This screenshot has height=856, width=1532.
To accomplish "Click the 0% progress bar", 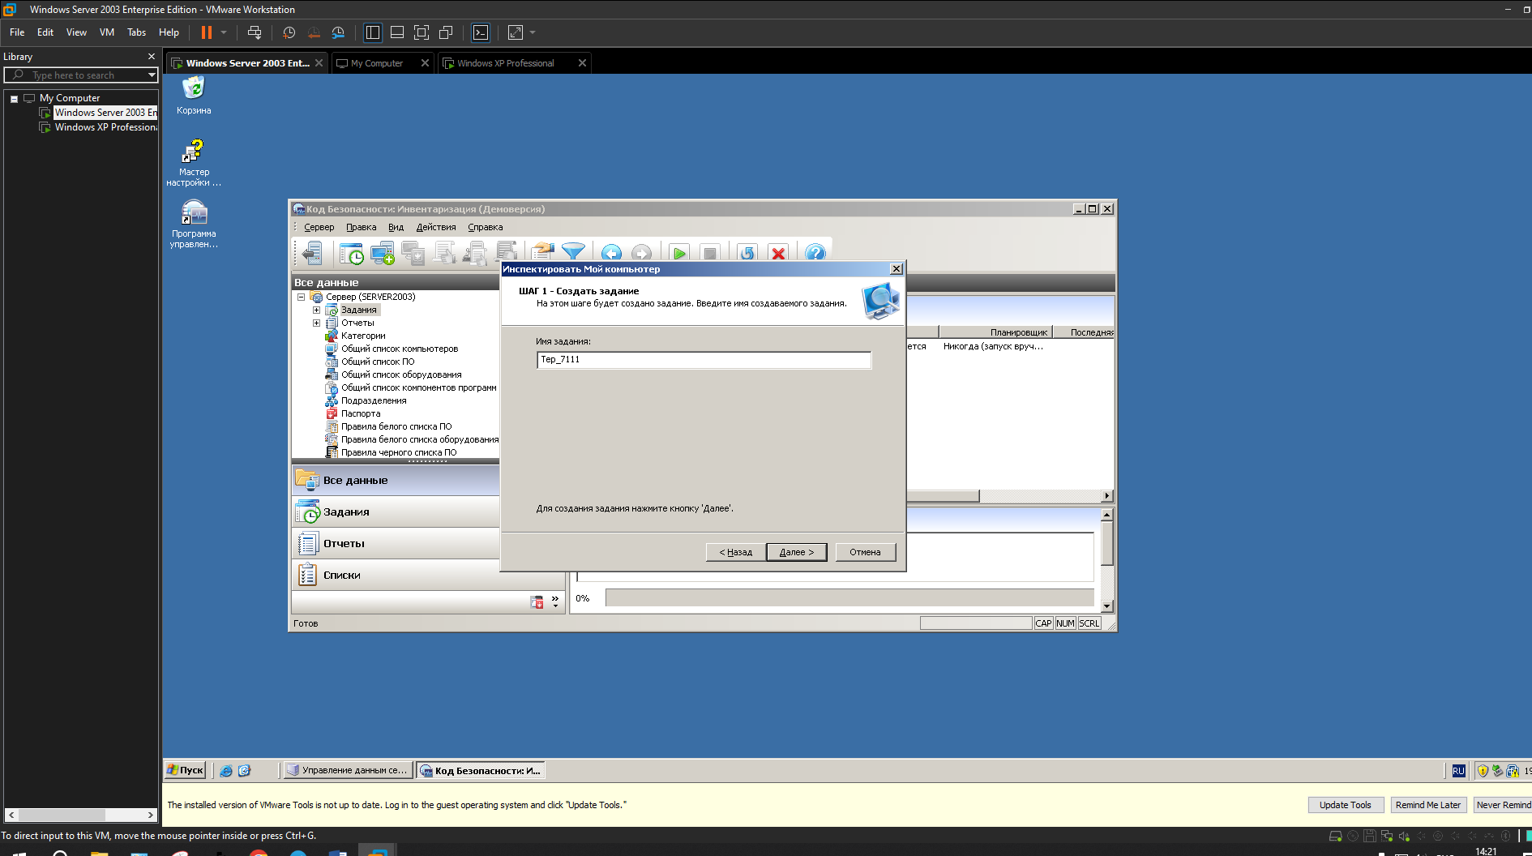I will 849,598.
